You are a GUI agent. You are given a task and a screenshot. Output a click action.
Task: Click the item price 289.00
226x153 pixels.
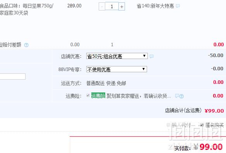74,6
